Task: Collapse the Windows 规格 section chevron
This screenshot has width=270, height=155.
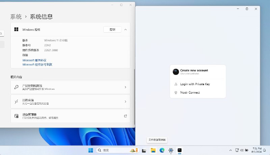Action: 126,30
